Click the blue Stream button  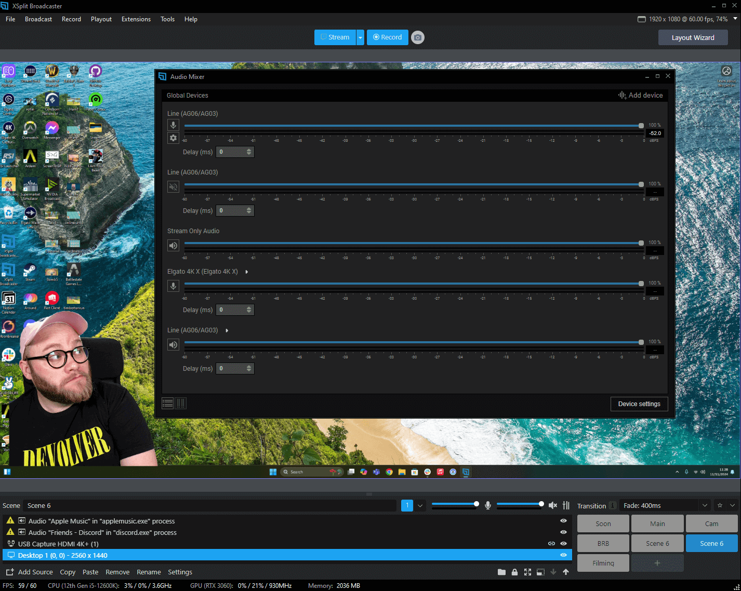pyautogui.click(x=335, y=37)
